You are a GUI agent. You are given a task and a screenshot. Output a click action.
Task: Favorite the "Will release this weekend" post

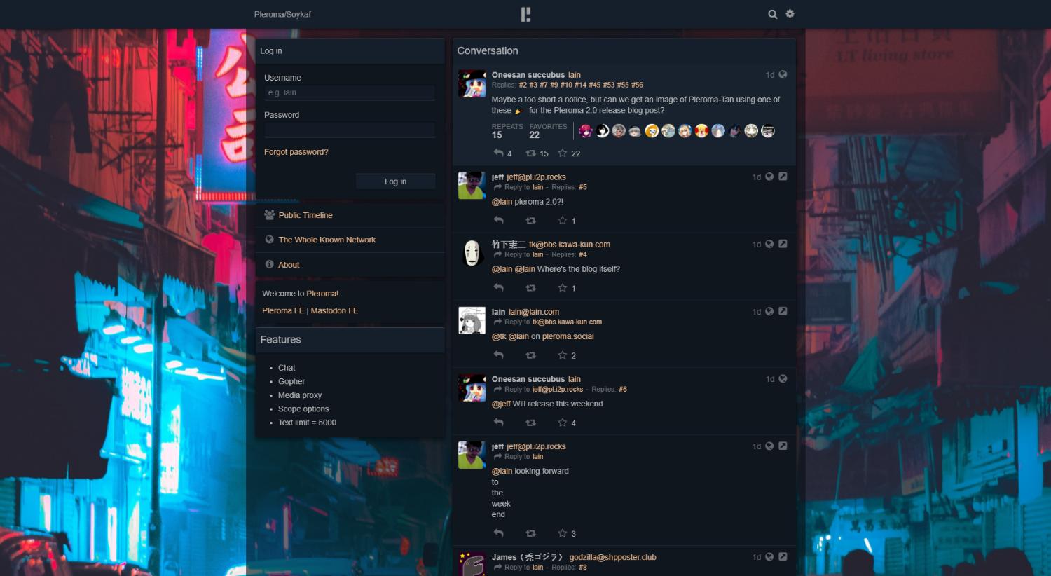[563, 422]
